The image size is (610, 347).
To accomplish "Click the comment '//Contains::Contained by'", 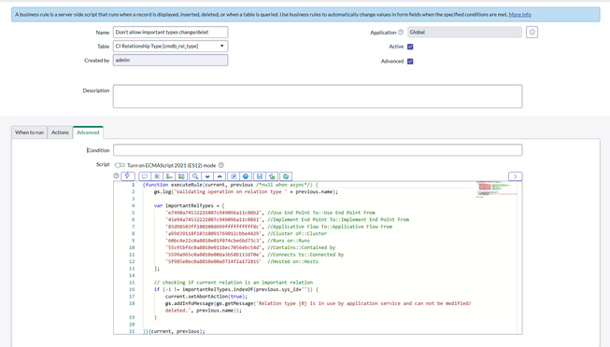I will point(301,248).
